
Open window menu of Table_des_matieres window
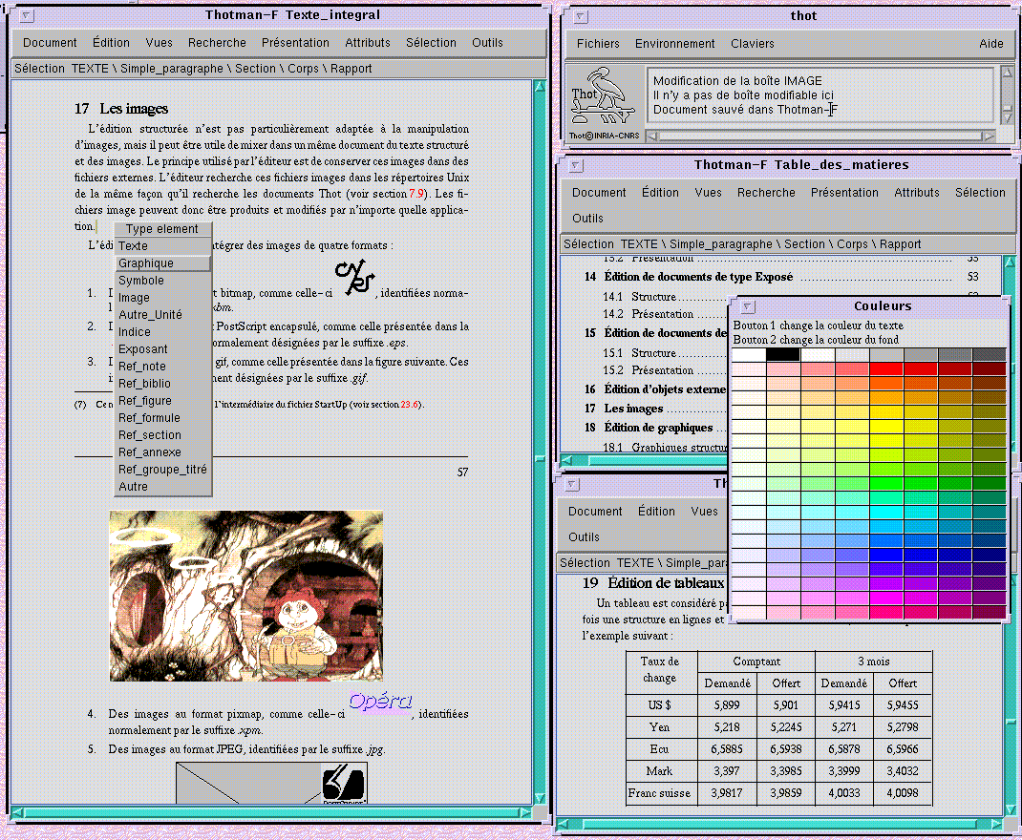coord(574,165)
